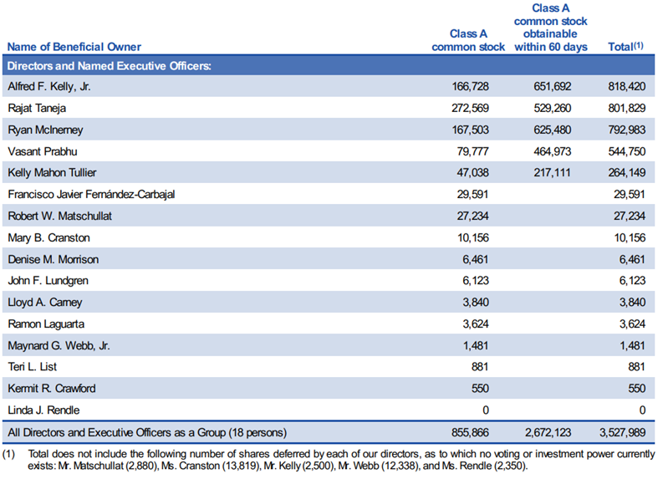Click the name 'Kermit R. Crawford'
The image size is (658, 479).
click(x=52, y=389)
